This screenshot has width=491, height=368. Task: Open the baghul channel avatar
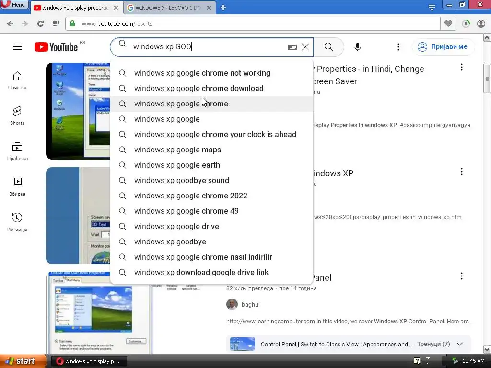pos(232,304)
